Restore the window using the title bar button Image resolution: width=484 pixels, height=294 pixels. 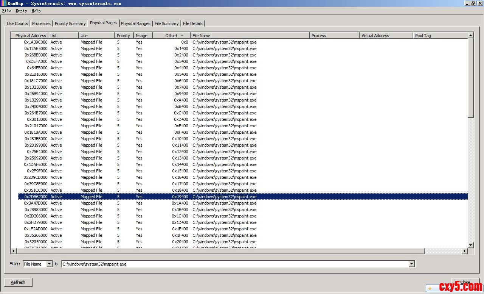(x=473, y=3)
